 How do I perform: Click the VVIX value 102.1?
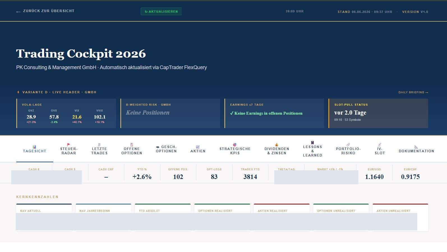[x=100, y=117]
